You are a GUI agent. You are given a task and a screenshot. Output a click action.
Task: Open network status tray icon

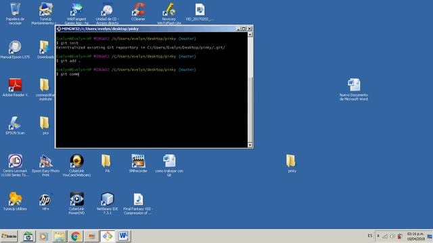(x=385, y=236)
